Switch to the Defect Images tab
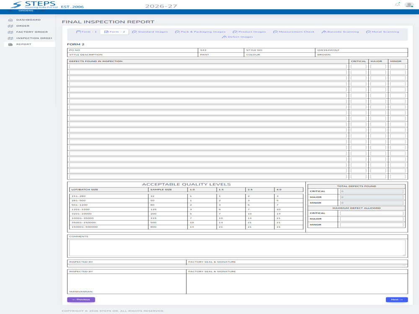This screenshot has height=314, width=419. (237, 37)
